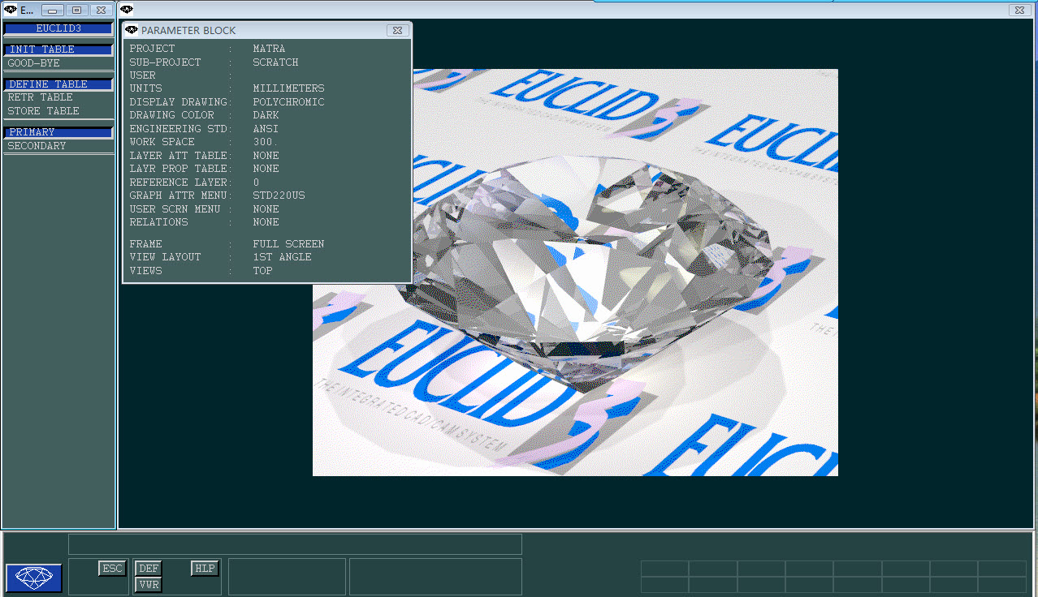
Task: Select the ENGINEERING STD value ANSI
Action: point(266,129)
